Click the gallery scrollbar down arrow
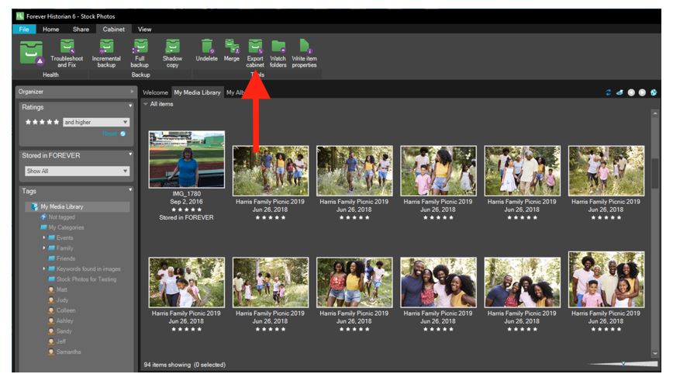 [x=654, y=354]
